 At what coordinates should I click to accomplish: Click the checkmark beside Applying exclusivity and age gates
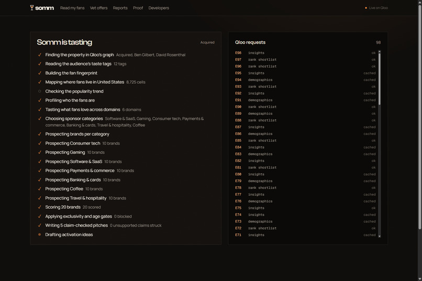[40, 216]
